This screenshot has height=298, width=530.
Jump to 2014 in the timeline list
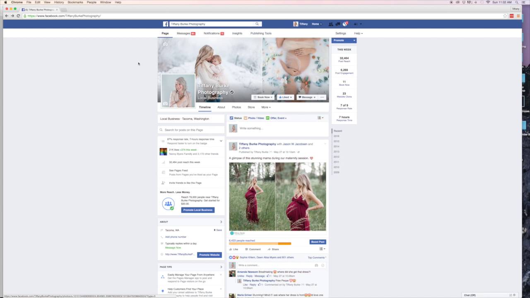point(337,147)
